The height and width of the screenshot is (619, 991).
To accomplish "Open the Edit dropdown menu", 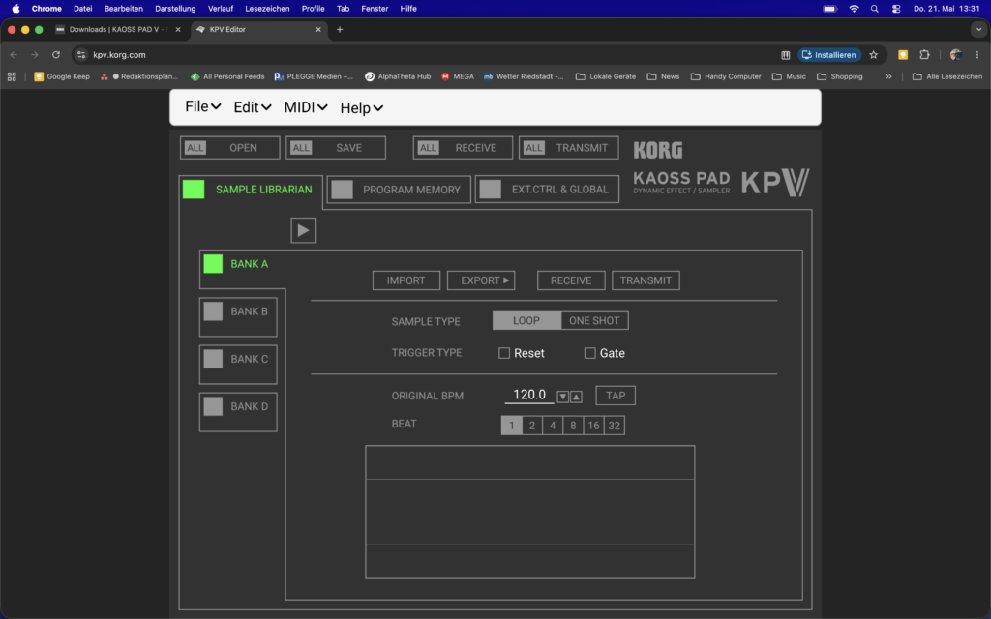I will pos(253,107).
